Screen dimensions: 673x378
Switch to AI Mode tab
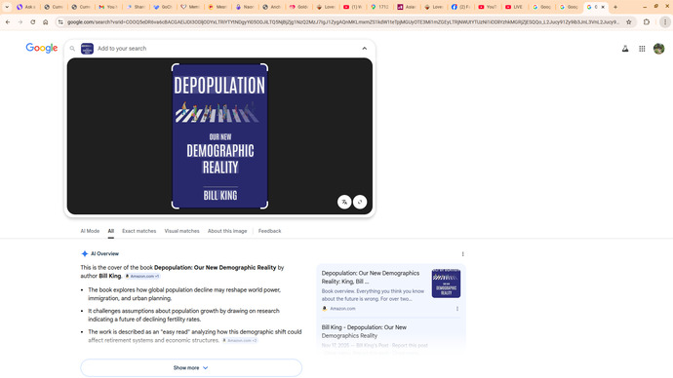coord(90,231)
